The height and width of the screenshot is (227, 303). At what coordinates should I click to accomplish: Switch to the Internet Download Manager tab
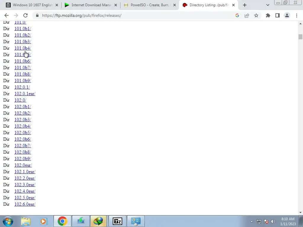(x=91, y=5)
